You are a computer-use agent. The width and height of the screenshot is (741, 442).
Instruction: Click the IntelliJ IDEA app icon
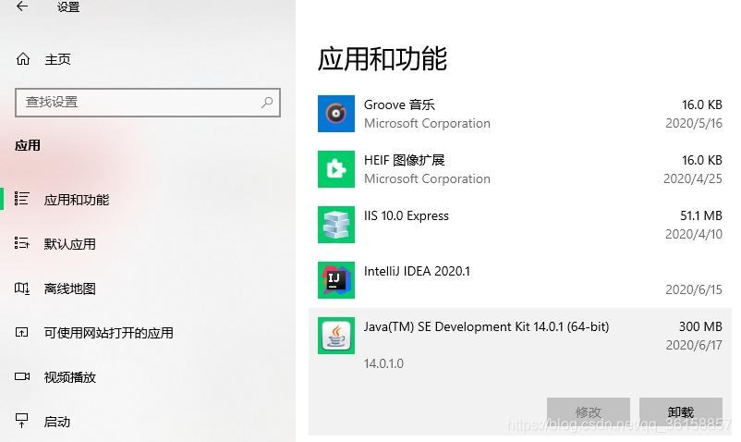tap(336, 280)
